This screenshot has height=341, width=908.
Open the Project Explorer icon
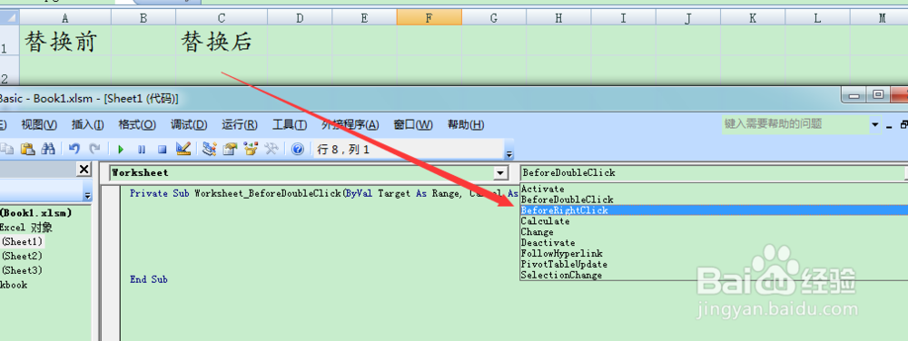point(209,149)
